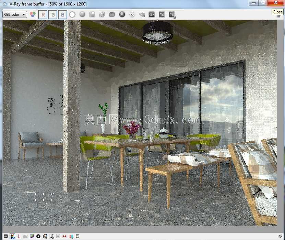This screenshot has height=240, width=285.
Task: Minimize the V-Ray frame buffer window
Action: point(254,2)
